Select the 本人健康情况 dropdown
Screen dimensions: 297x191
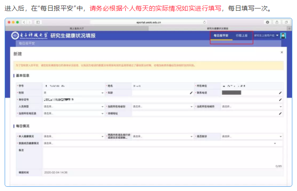[72, 136]
